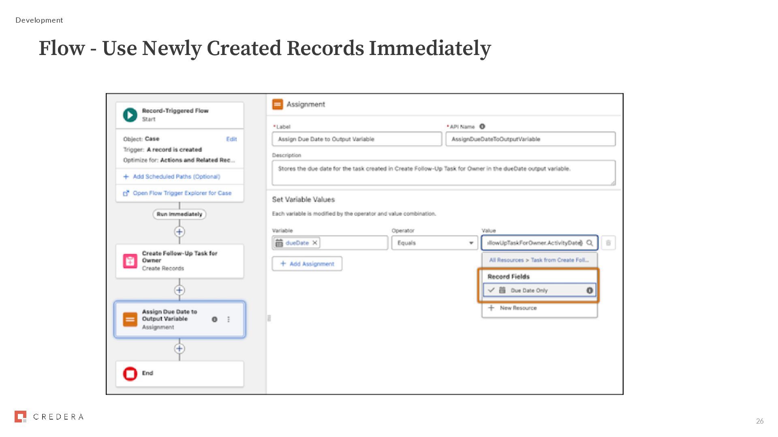Click the orange Assignment element icon
Image resolution: width=778 pixels, height=437 pixels.
click(130, 319)
